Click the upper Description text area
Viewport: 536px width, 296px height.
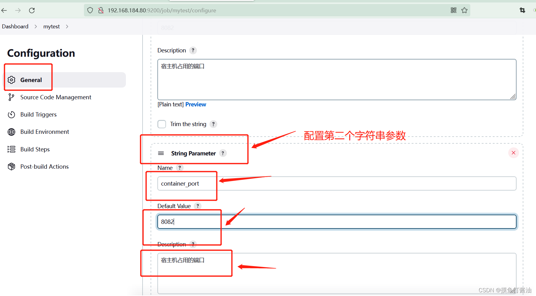[337, 80]
